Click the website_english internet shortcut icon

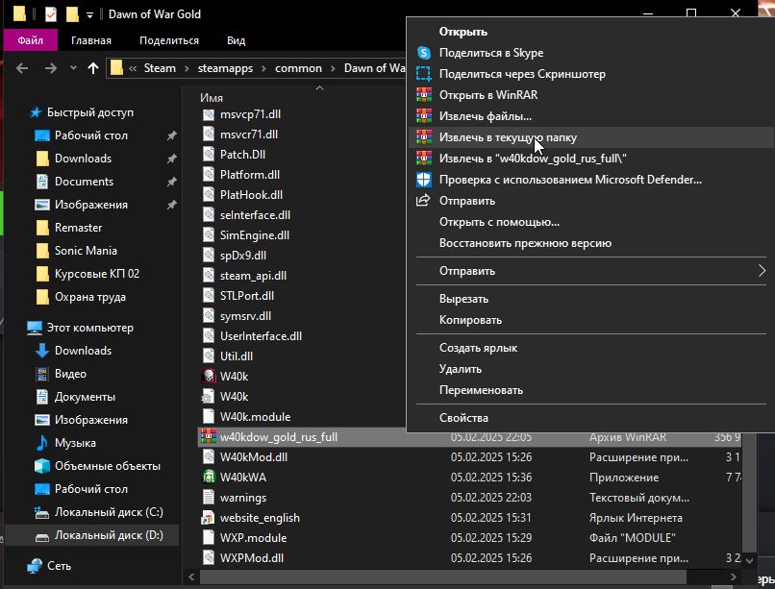209,517
